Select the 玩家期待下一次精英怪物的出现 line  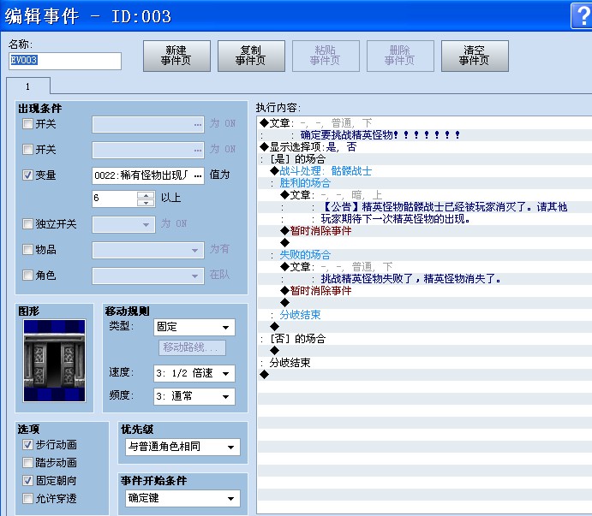click(395, 219)
